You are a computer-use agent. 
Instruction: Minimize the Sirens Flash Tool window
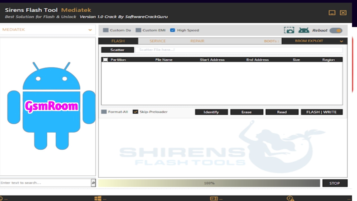(332, 13)
